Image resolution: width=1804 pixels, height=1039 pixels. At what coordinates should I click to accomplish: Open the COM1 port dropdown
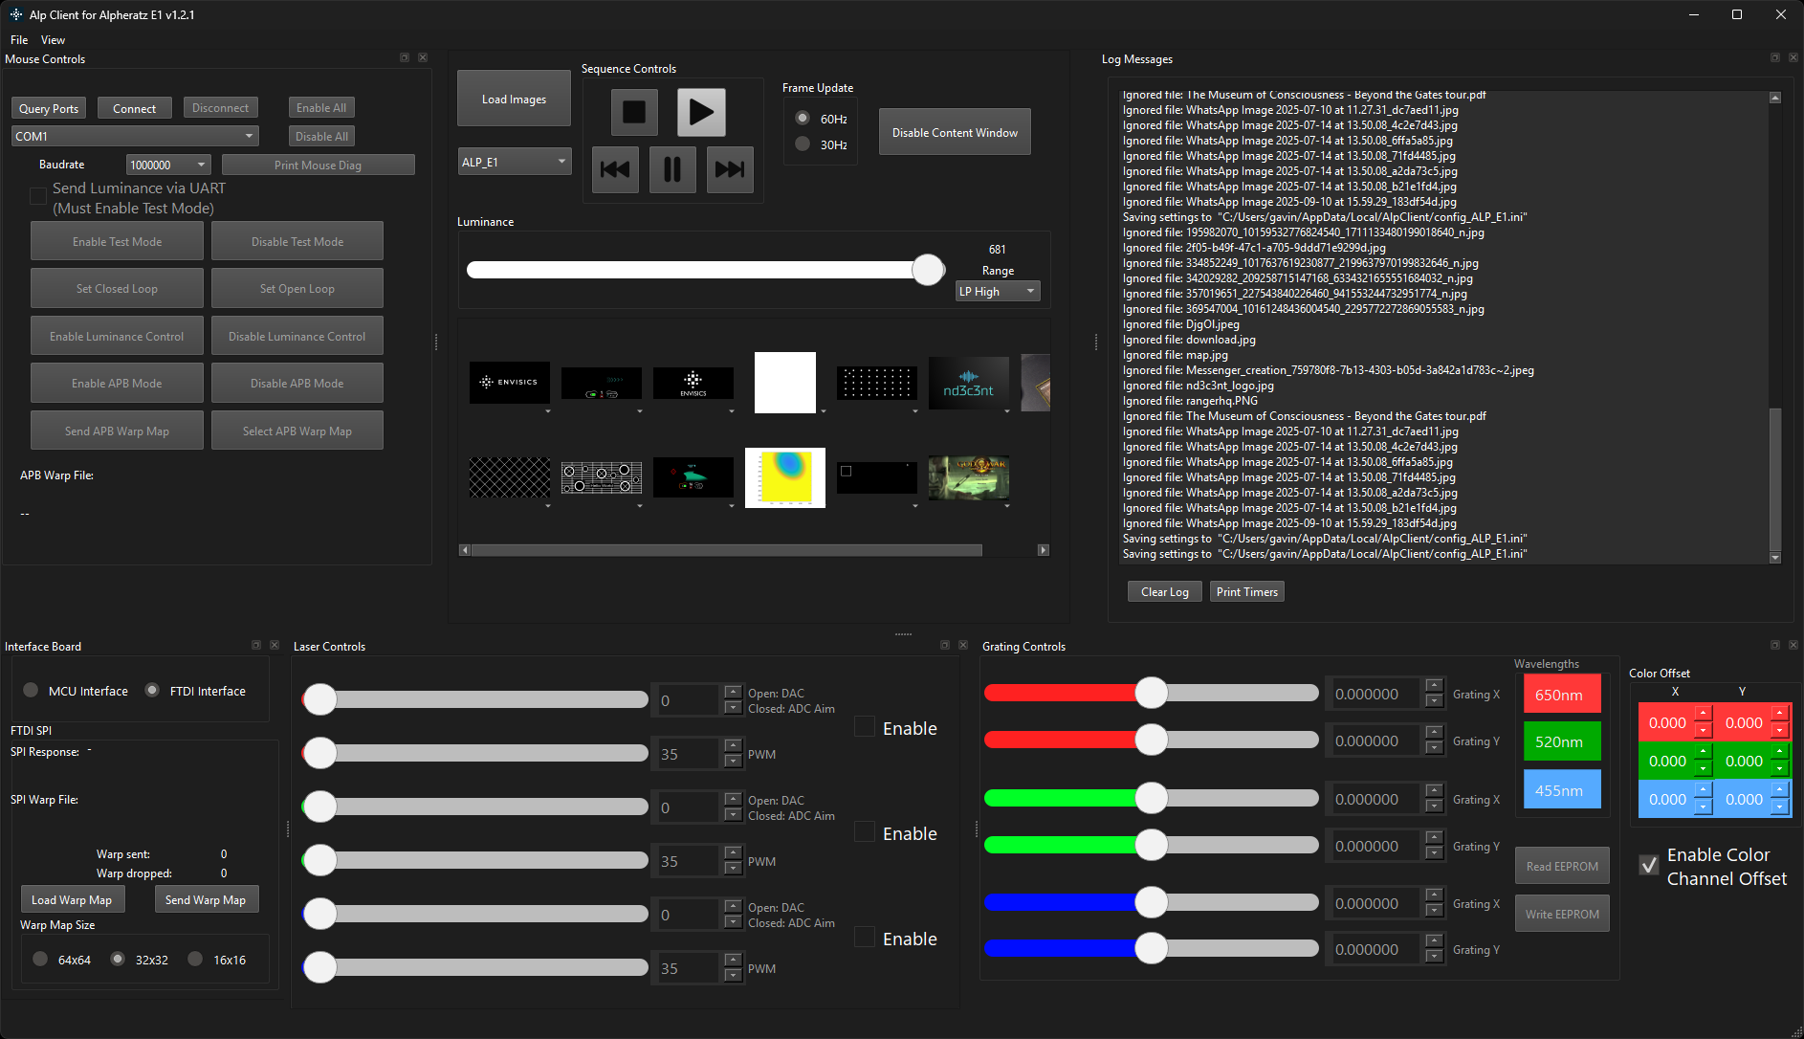pos(135,136)
